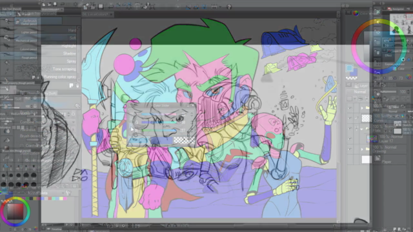The height and width of the screenshot is (232, 413).
Task: Select the main drawing color swatch
Action: [349, 68]
